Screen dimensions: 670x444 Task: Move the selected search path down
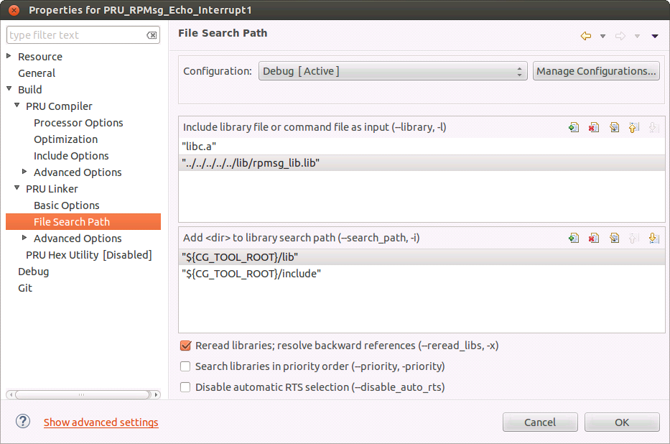coord(653,238)
